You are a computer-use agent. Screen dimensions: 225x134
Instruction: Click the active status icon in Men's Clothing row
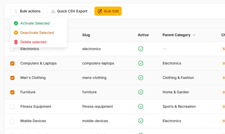(141, 78)
